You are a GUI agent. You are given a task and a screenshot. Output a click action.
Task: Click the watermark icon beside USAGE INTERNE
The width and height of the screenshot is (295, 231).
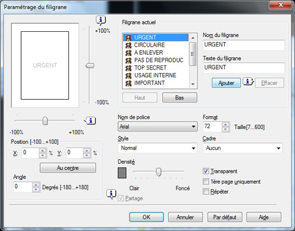[x=129, y=75]
